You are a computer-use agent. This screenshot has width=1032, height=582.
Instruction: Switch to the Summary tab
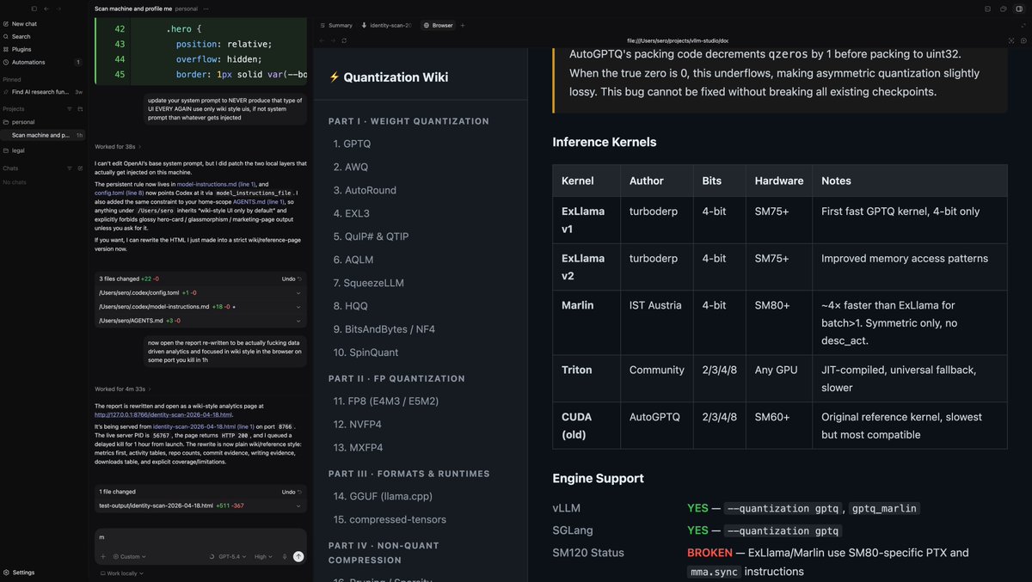pyautogui.click(x=335, y=25)
